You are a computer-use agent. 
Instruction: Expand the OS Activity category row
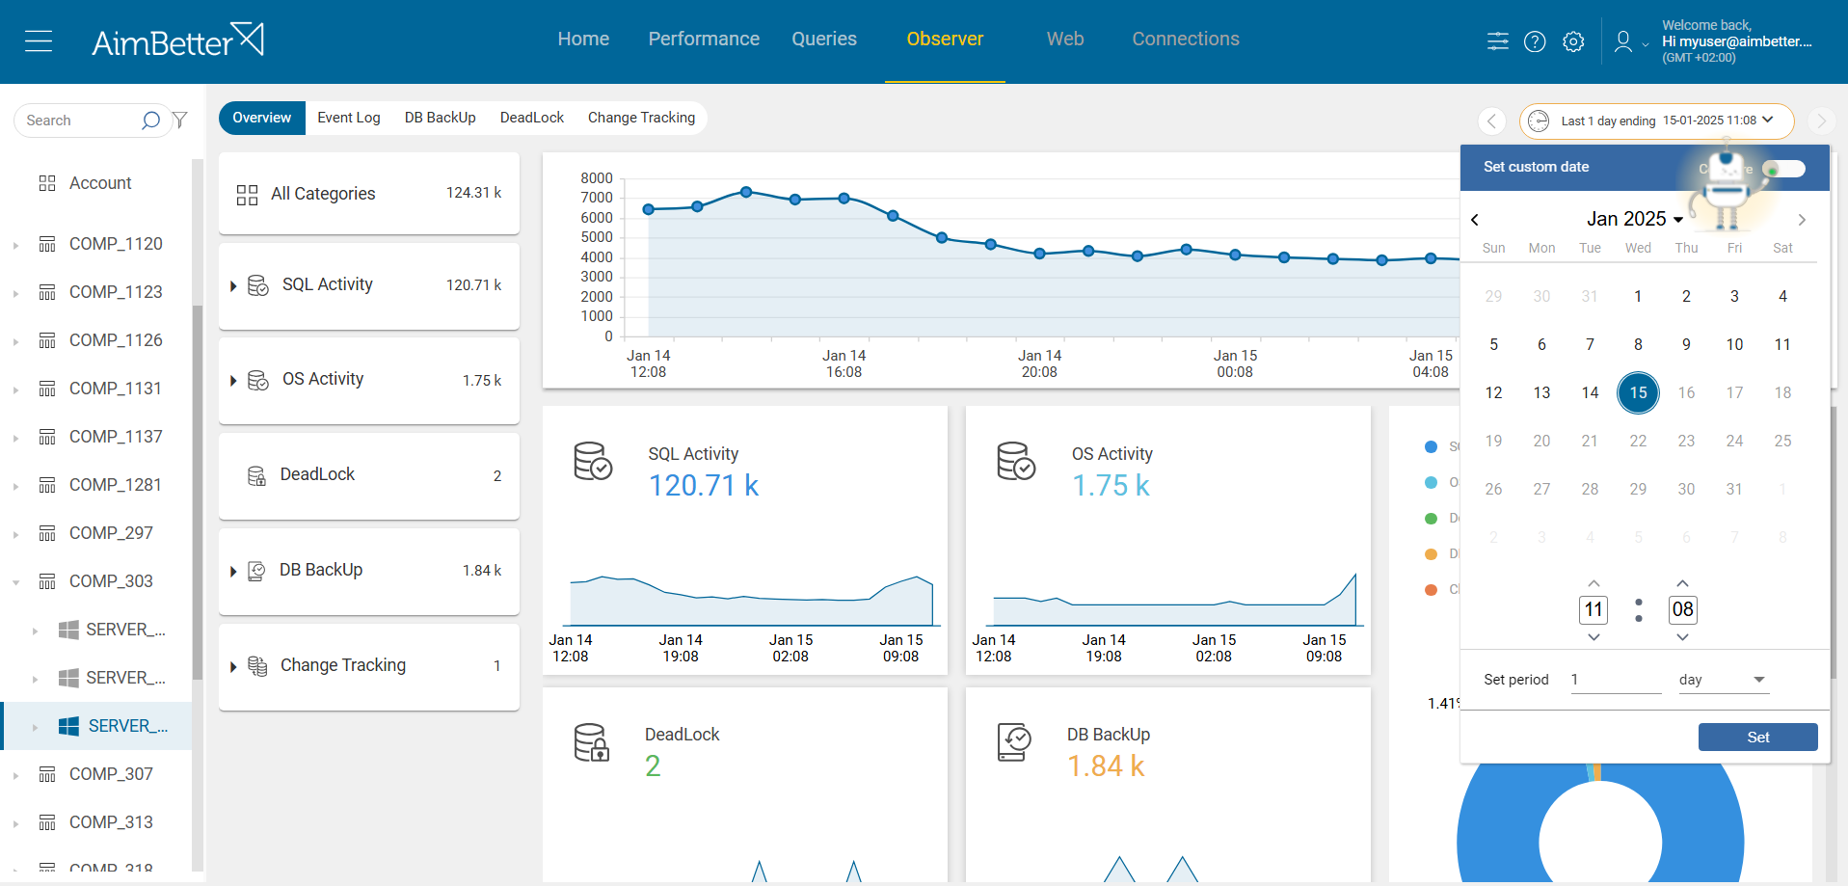233,381
